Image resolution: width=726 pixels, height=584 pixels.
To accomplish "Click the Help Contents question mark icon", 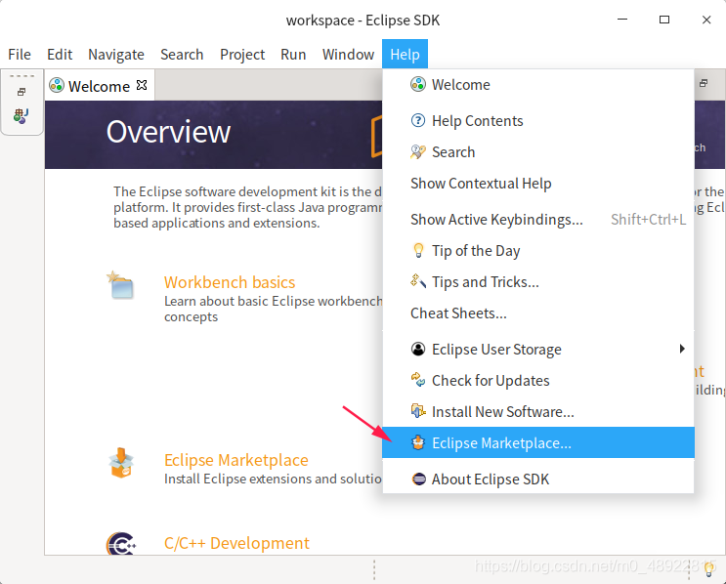I will [x=418, y=121].
